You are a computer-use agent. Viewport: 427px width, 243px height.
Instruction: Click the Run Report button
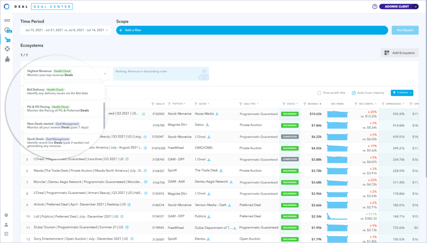point(404,30)
